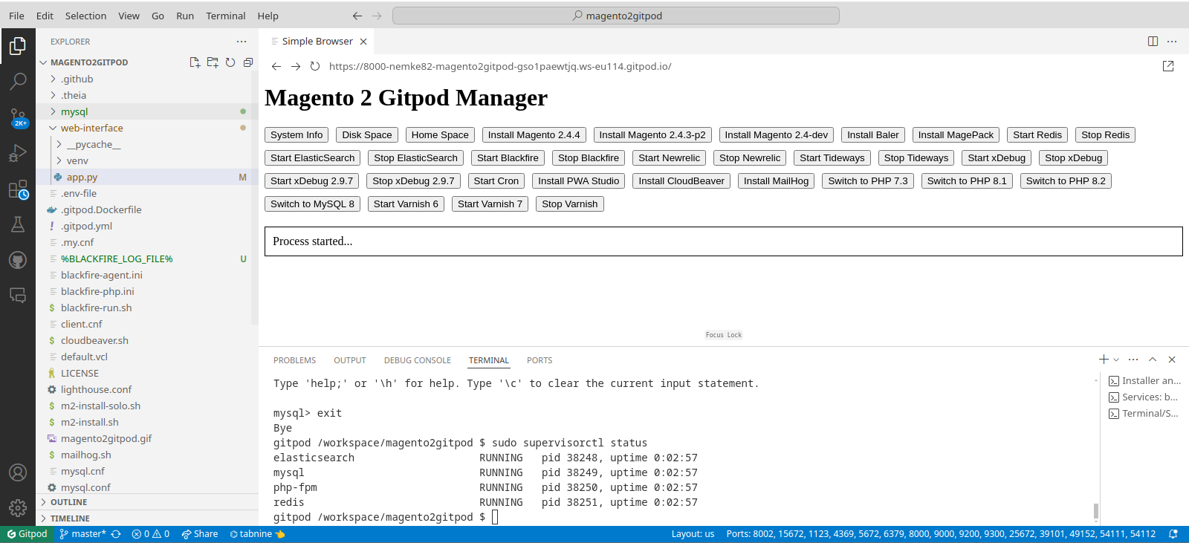Switch to the PROBLEMS panel tab

[x=294, y=360]
